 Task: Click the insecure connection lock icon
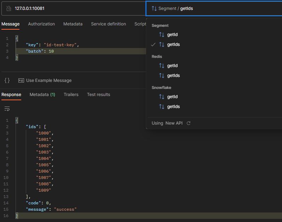[x=8, y=8]
